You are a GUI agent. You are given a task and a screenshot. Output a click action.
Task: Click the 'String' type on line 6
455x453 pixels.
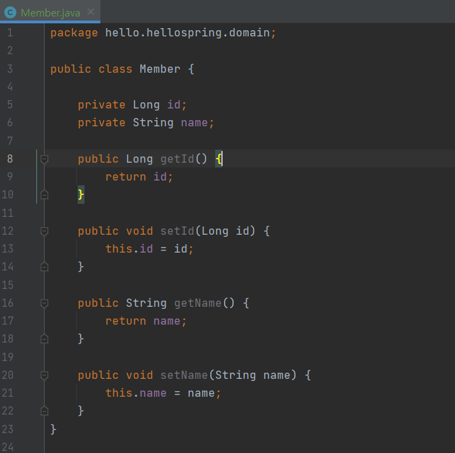pos(153,123)
